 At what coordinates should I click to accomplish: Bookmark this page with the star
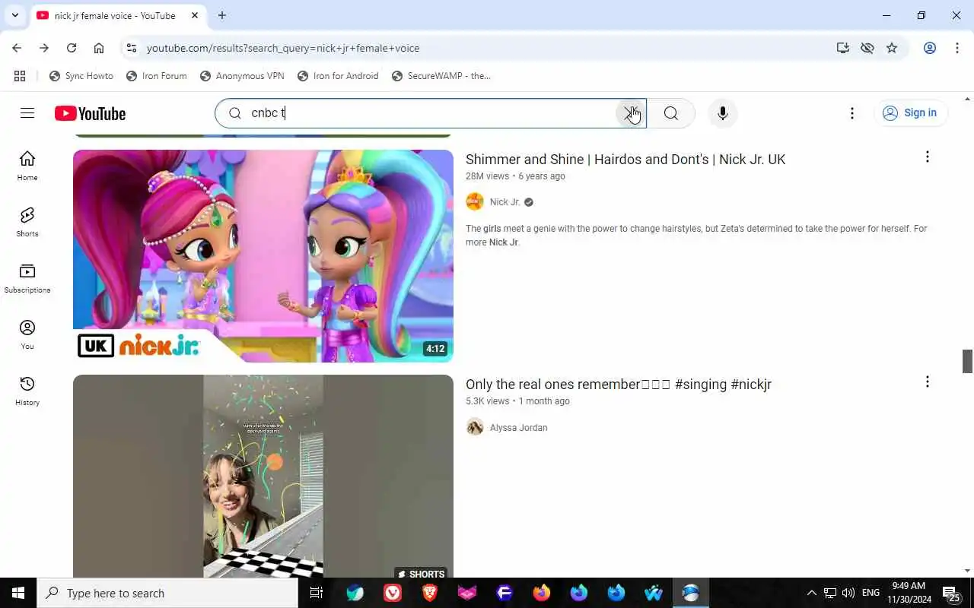892,48
